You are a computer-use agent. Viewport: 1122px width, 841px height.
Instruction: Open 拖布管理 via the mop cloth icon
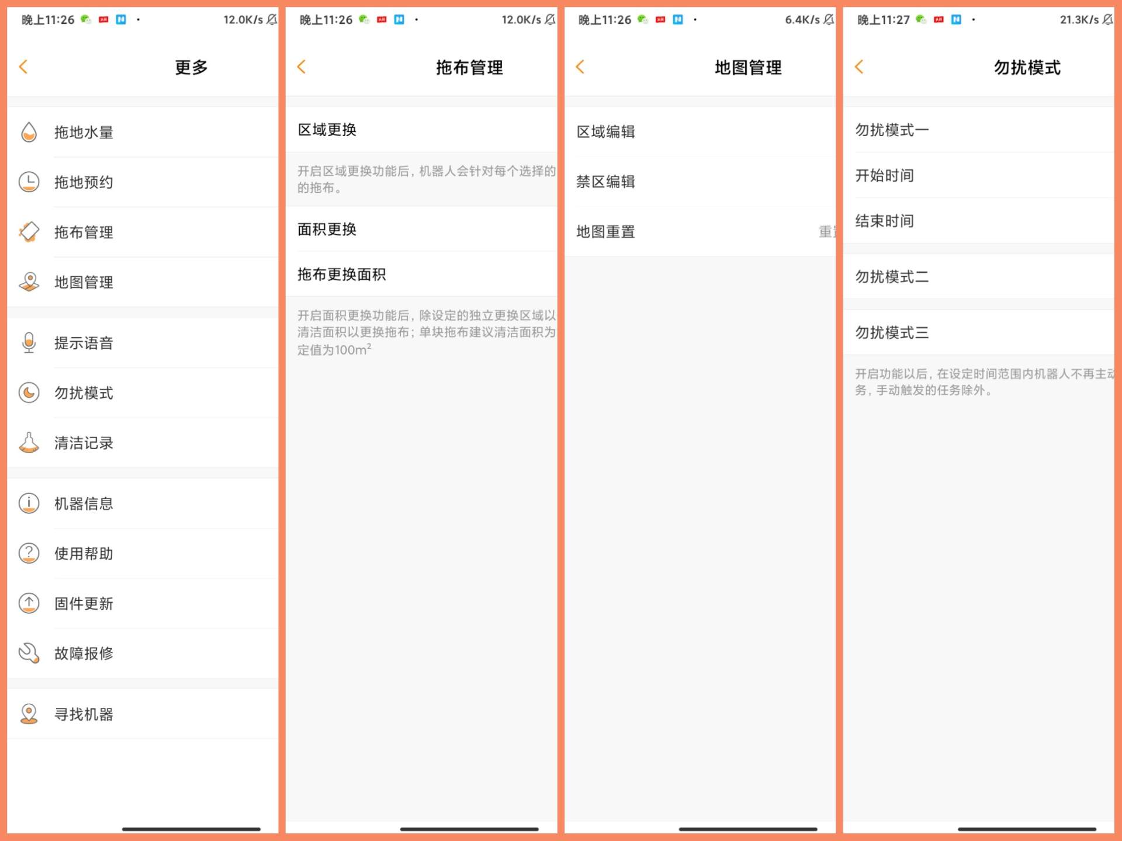coord(28,232)
